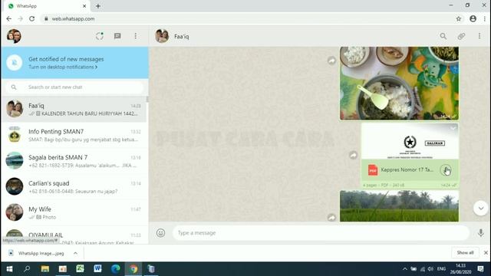Open the Keppres PDF preview thumbnail
Image resolution: width=491 pixels, height=276 pixels.
(410, 142)
